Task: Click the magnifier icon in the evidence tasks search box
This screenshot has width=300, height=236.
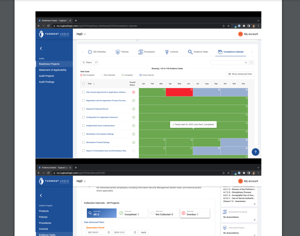Action: (246, 62)
